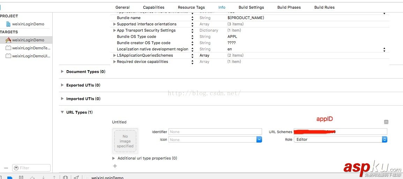Click the step into arrow in debug bar
Screen dimensions: 403x179
click(43, 177)
